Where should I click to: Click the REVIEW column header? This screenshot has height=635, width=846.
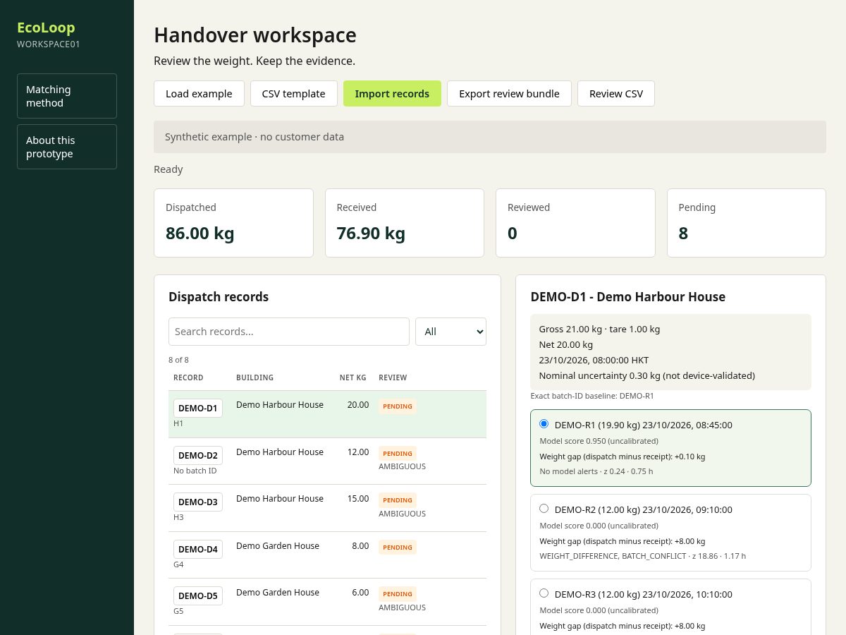pyautogui.click(x=393, y=378)
